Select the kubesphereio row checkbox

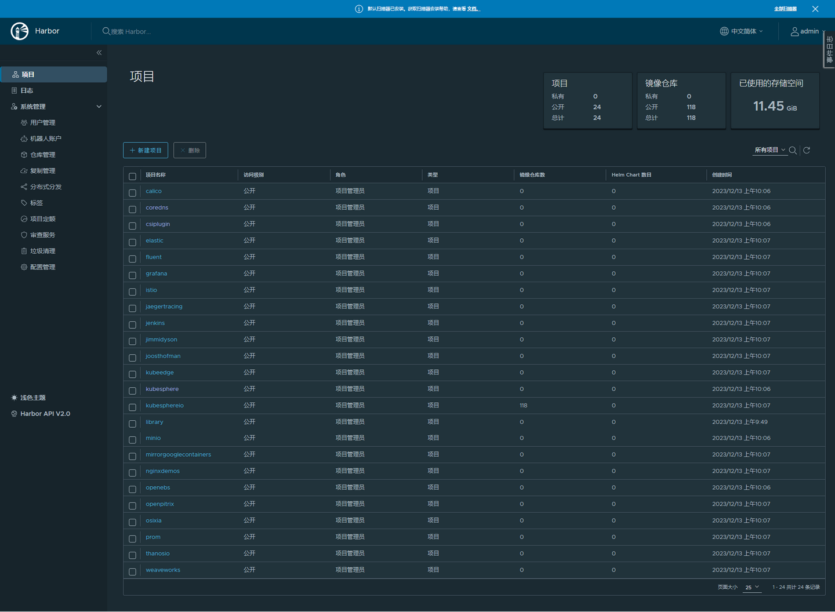pos(132,407)
